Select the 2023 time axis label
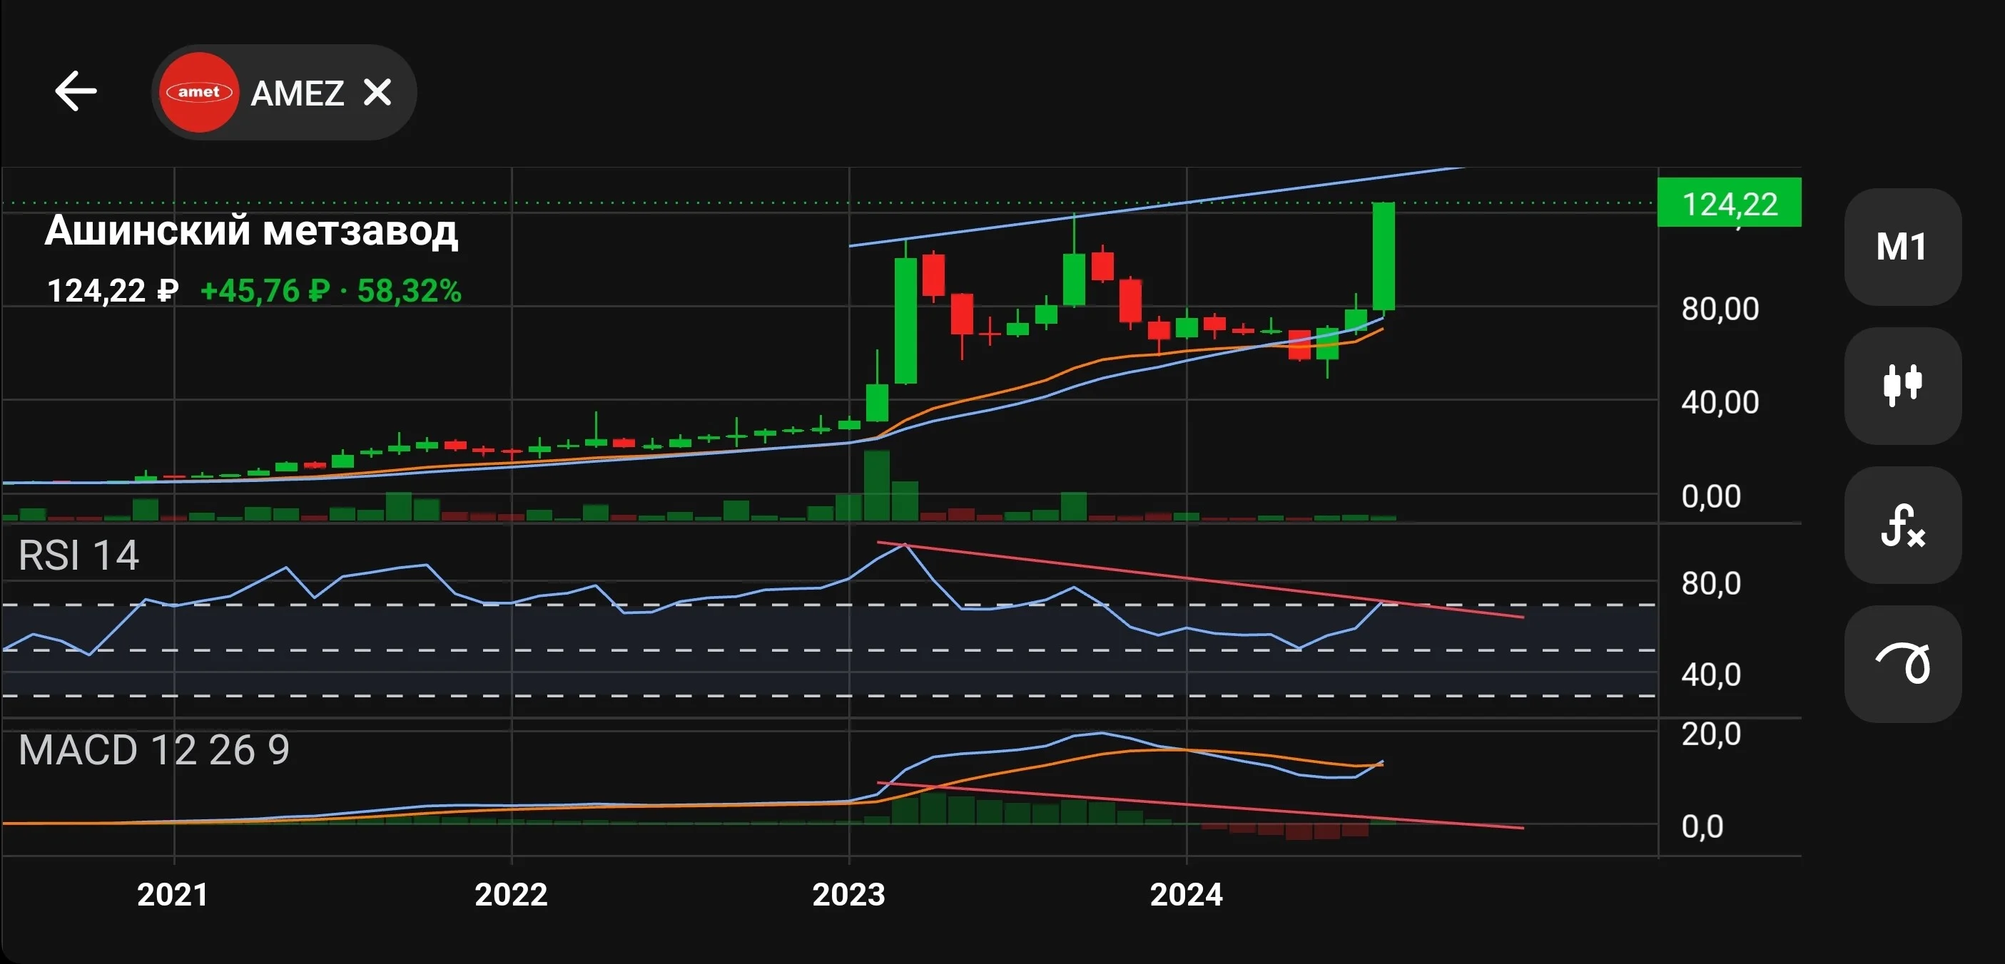 pos(848,895)
